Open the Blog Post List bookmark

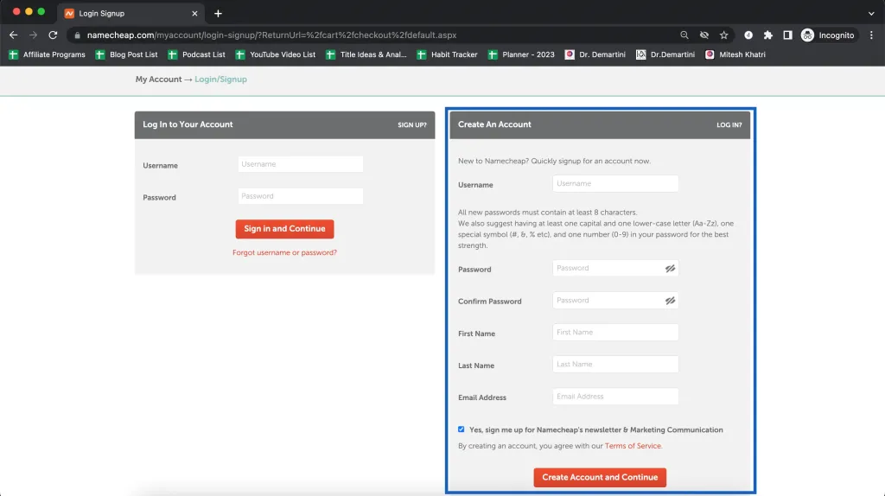point(127,54)
